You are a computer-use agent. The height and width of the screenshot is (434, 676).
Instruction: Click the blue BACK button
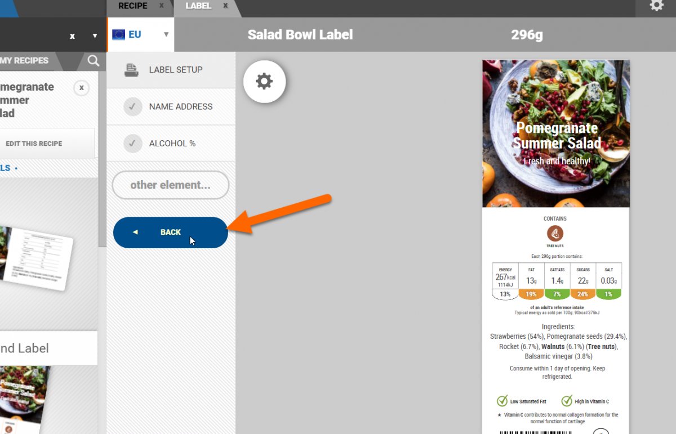tap(170, 232)
